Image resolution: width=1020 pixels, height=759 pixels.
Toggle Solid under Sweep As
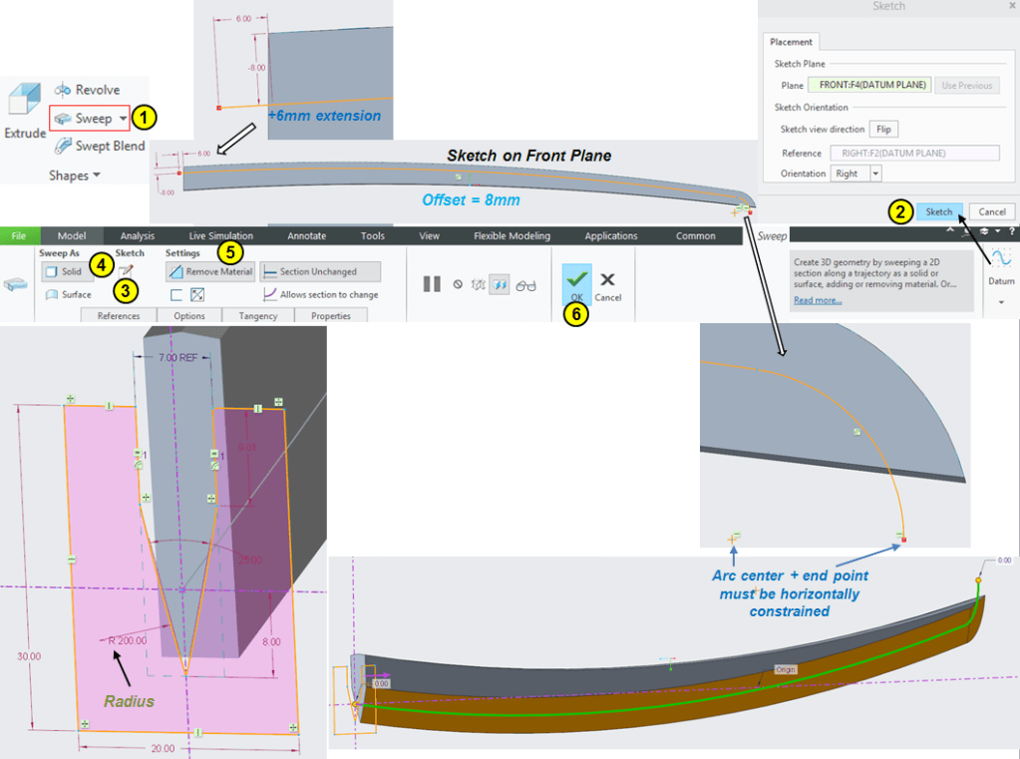[62, 271]
